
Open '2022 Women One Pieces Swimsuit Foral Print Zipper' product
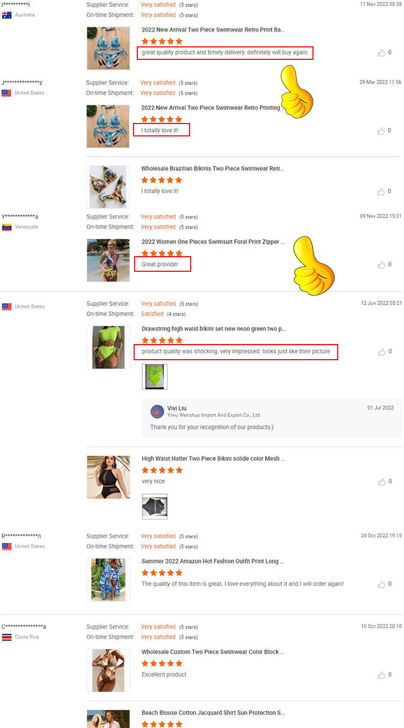click(x=213, y=242)
